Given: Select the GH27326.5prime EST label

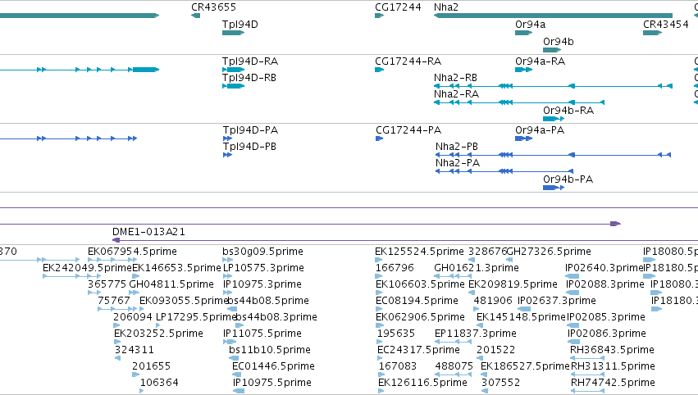Looking at the screenshot, I should pyautogui.click(x=549, y=252).
